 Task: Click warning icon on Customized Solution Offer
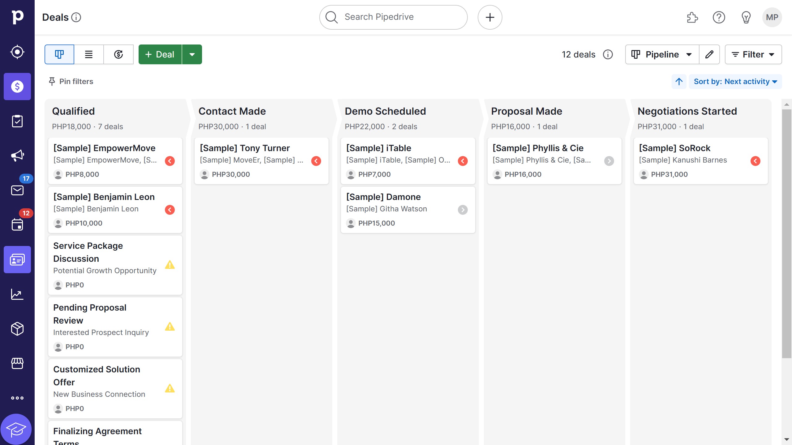[x=170, y=388]
